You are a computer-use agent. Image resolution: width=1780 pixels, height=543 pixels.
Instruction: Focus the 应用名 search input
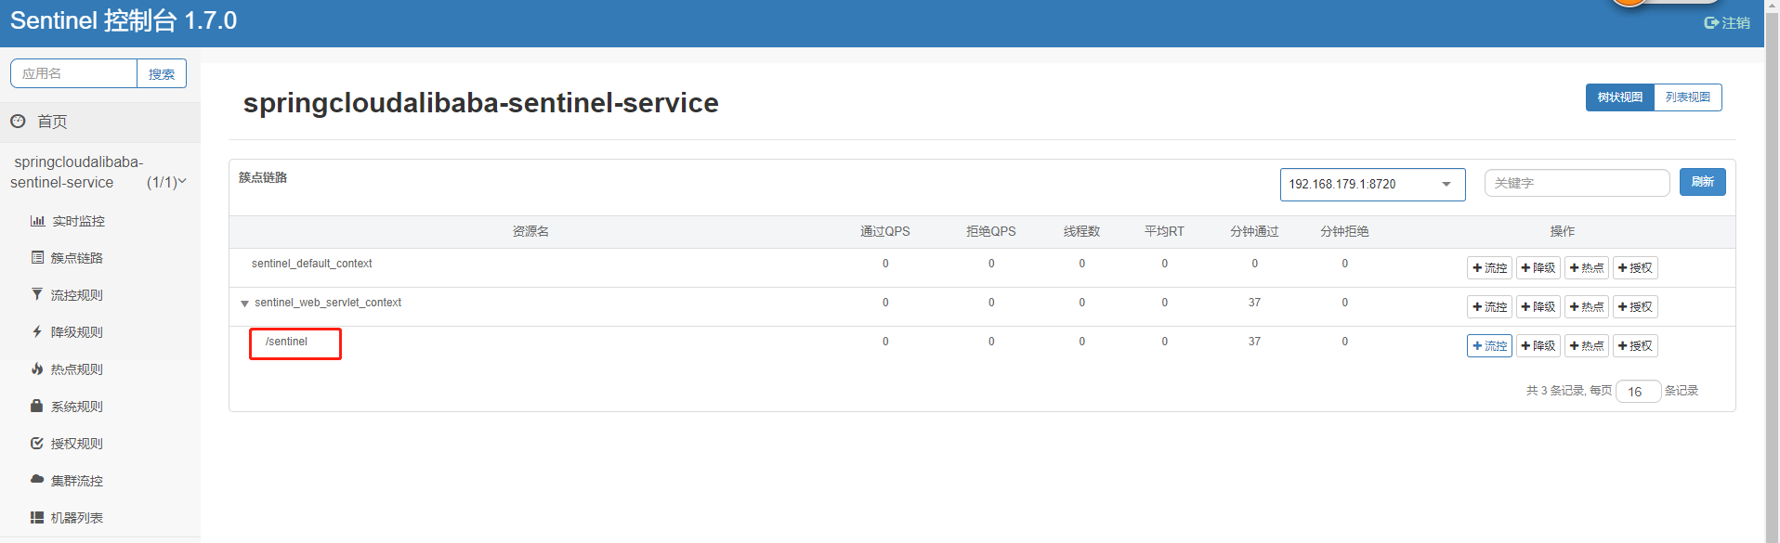pos(74,73)
